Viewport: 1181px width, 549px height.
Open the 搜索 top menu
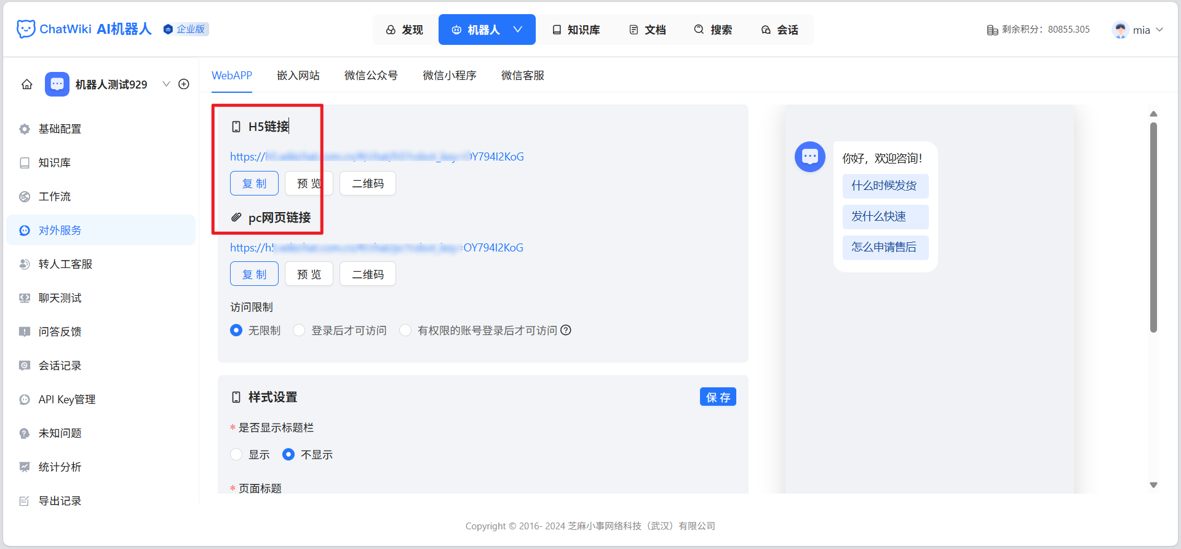pos(713,30)
